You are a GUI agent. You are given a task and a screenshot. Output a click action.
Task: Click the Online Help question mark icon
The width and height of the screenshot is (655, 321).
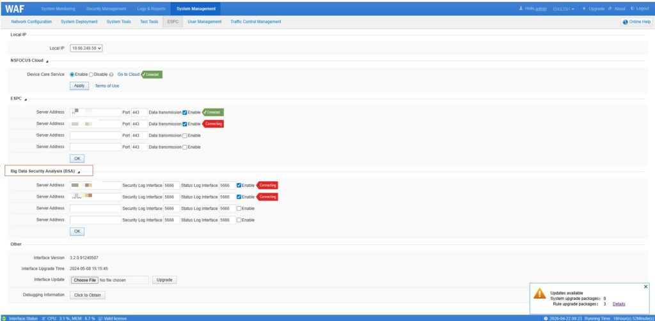(625, 22)
